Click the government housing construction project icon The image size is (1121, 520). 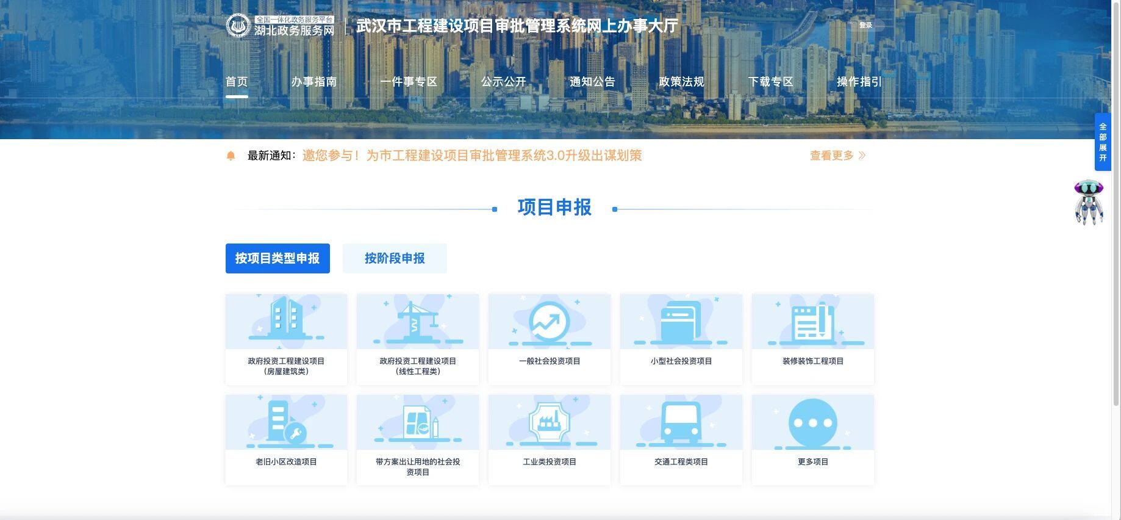(286, 322)
